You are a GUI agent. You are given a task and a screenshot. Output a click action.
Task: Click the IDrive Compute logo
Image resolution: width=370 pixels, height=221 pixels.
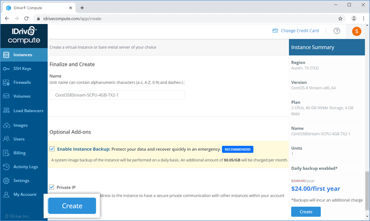click(24, 36)
